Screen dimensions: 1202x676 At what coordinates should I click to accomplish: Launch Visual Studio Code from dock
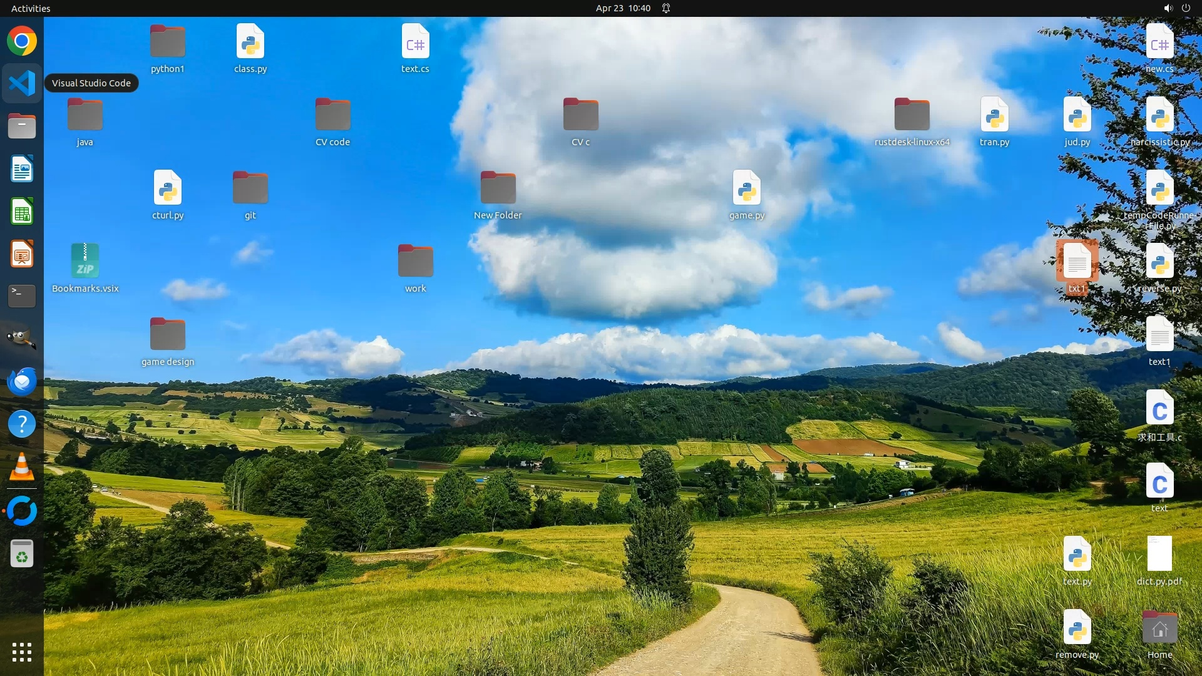click(22, 83)
